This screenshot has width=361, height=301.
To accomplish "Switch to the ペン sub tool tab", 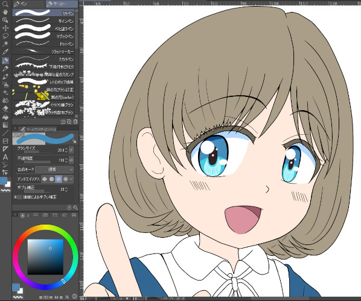I will [29, 4].
